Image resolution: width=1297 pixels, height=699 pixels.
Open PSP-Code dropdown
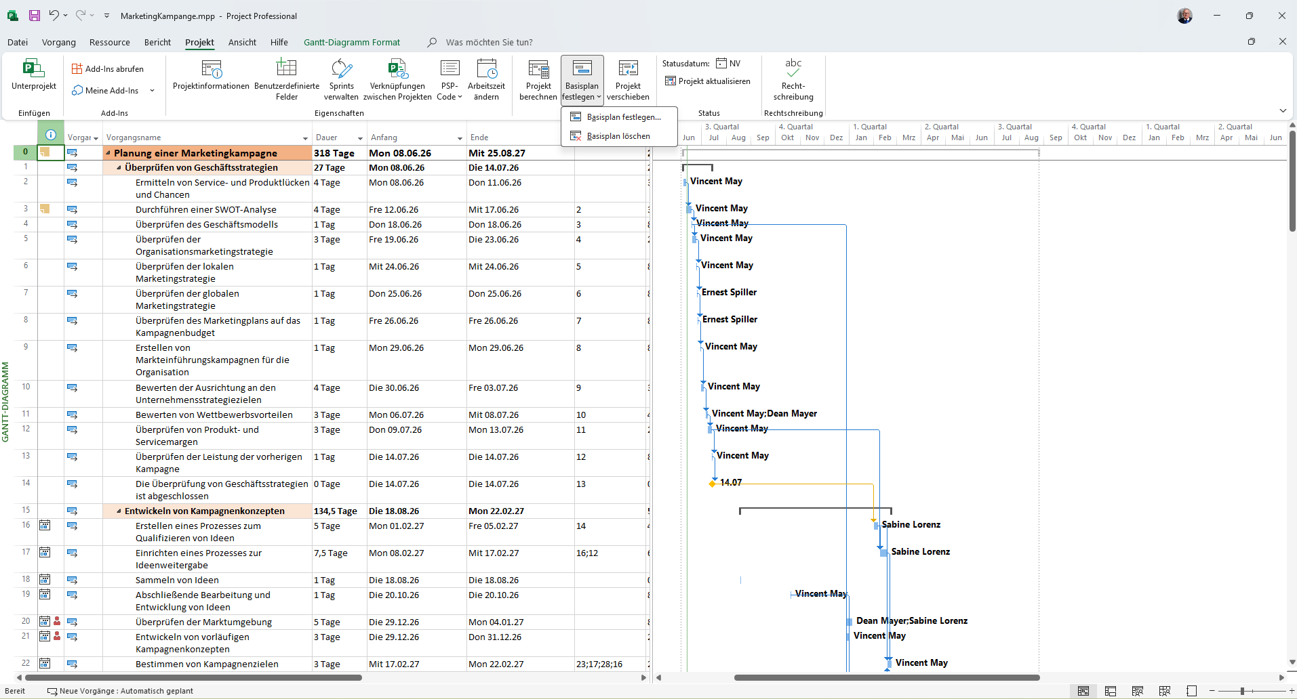[450, 79]
